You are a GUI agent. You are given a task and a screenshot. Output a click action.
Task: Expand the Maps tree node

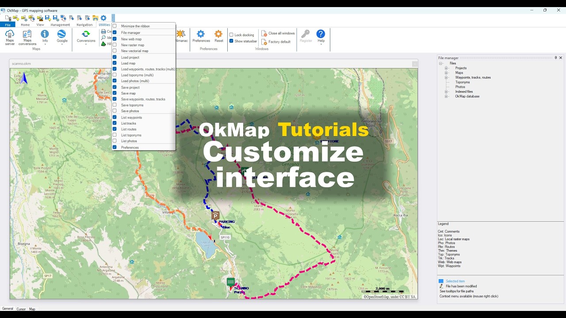(446, 73)
